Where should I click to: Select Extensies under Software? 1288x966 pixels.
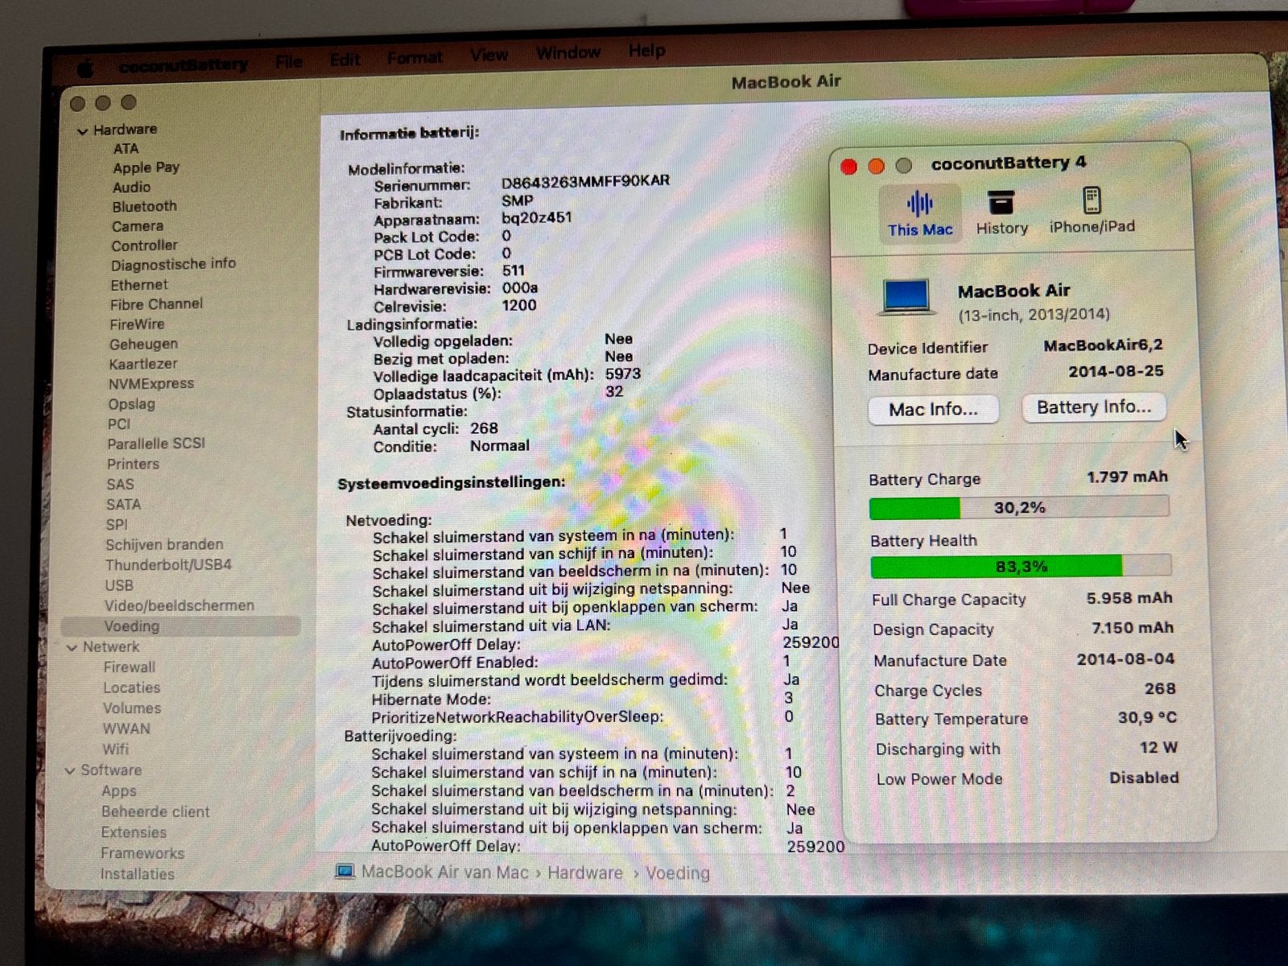click(x=134, y=833)
